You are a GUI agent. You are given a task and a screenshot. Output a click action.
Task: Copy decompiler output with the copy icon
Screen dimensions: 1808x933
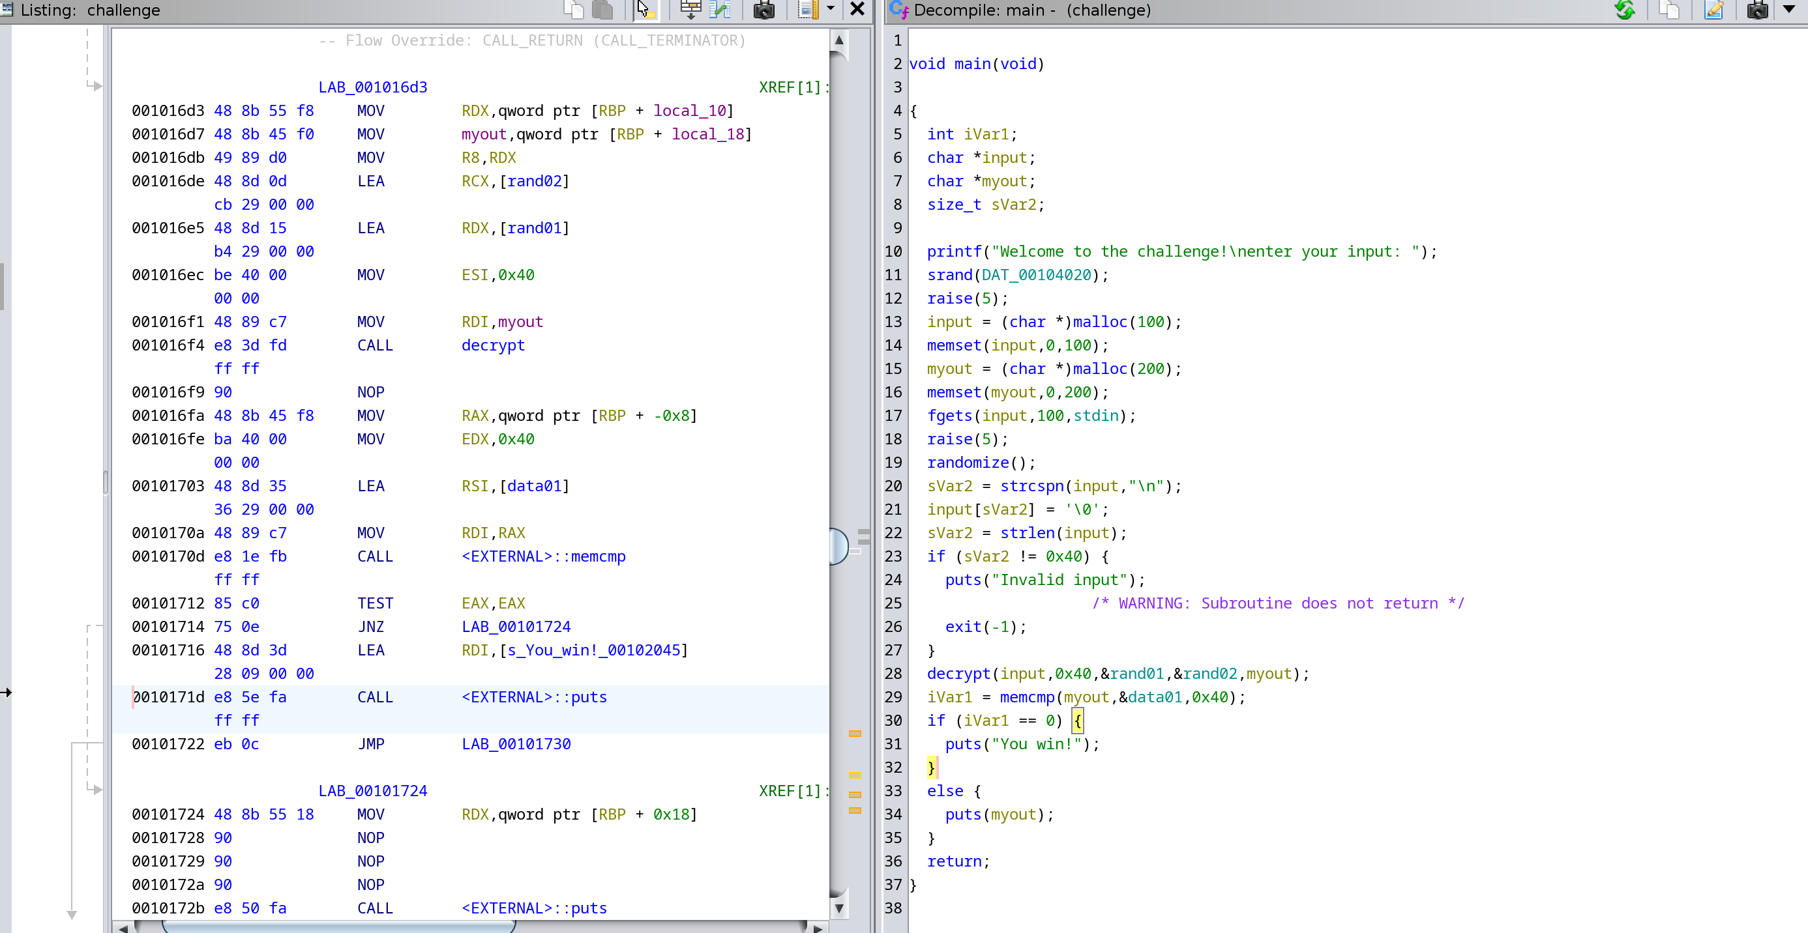[x=1669, y=9]
